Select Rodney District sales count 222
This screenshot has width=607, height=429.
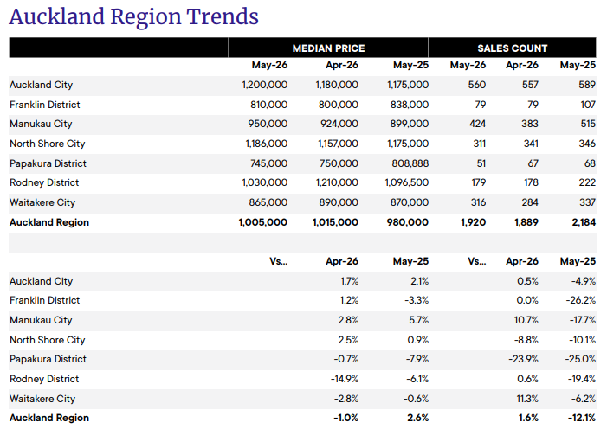coord(587,182)
